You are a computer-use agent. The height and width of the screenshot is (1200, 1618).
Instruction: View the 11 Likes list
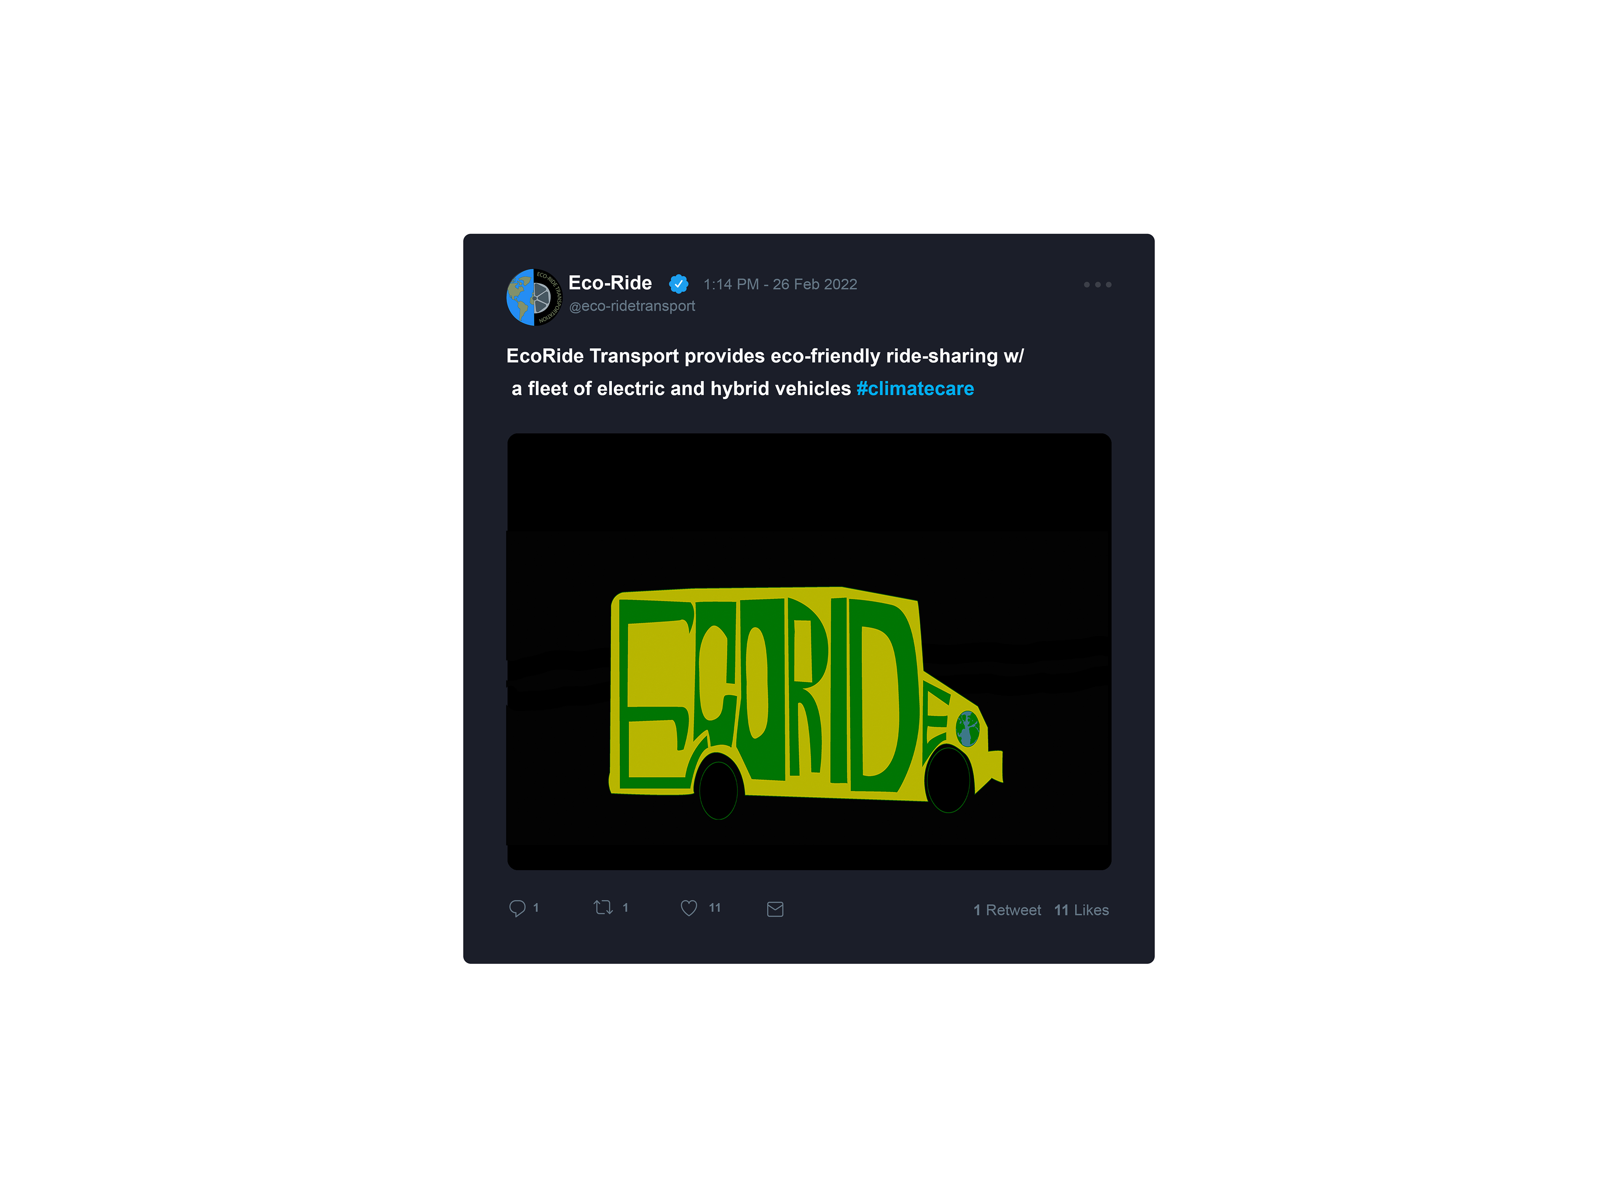pyautogui.click(x=1081, y=910)
